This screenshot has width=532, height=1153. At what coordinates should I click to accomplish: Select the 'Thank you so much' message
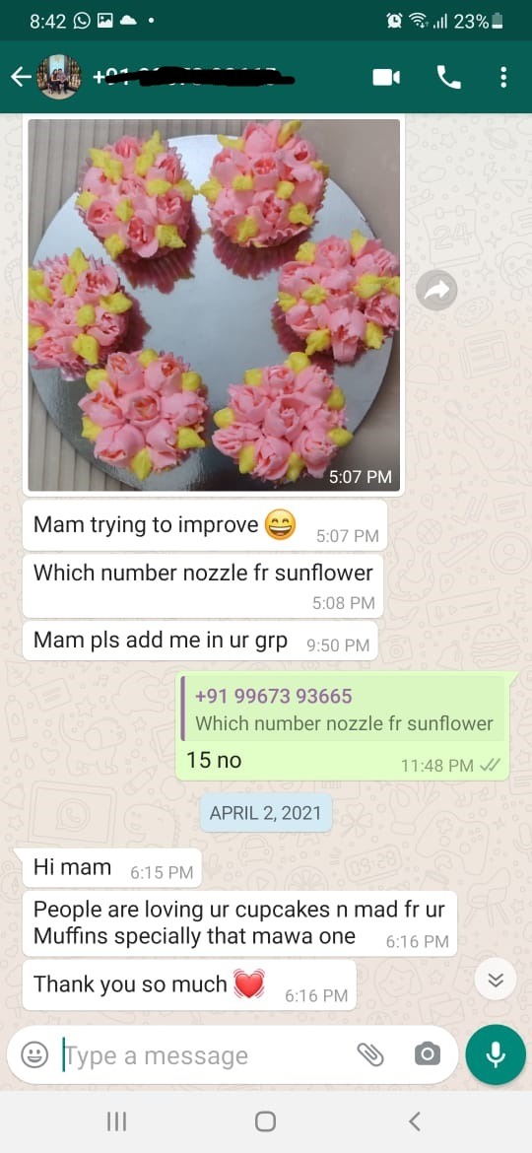pos(189,984)
